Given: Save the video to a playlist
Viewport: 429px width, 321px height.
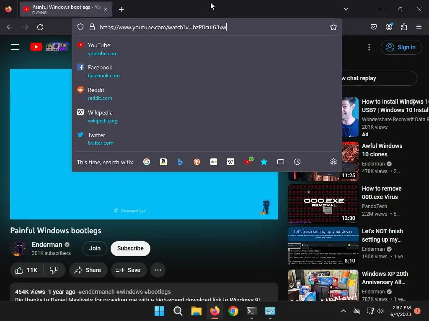Looking at the screenshot, I should click(x=129, y=270).
